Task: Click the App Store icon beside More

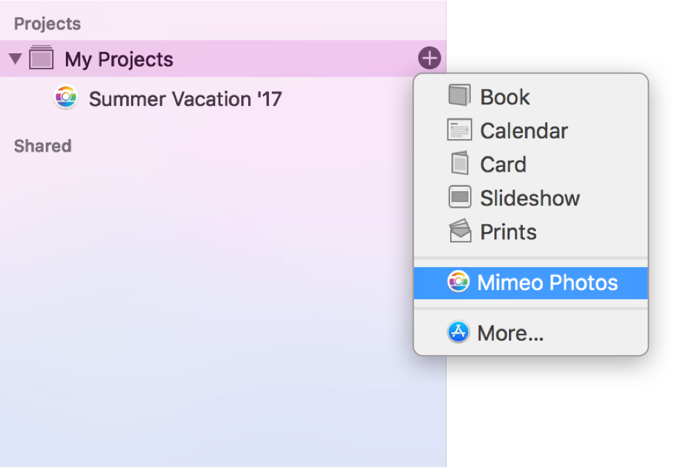Action: click(x=458, y=332)
